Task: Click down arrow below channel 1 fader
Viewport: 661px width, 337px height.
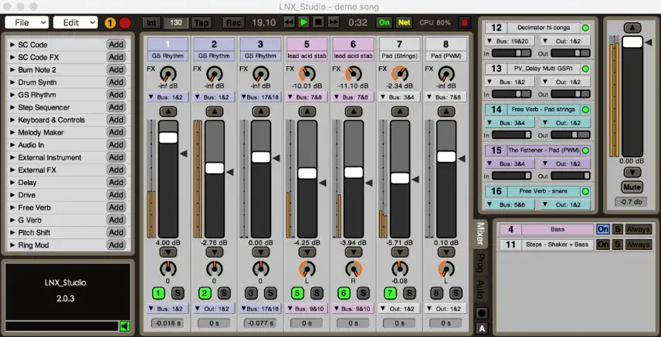Action: click(x=168, y=252)
